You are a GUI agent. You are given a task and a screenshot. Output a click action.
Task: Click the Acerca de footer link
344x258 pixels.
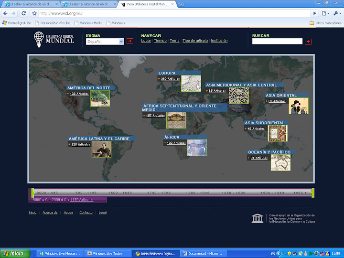[x=50, y=212]
